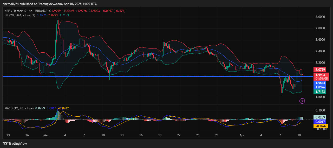This screenshot has width=333, height=148.
Task: Click the yellow -0.0242 MACD signal tag
Action: pos(321,126)
